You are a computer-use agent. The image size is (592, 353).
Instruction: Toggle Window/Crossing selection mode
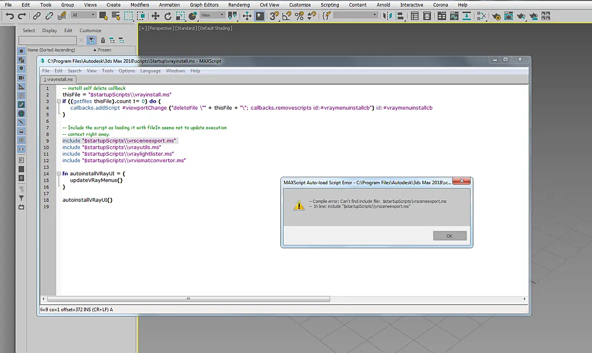(141, 16)
